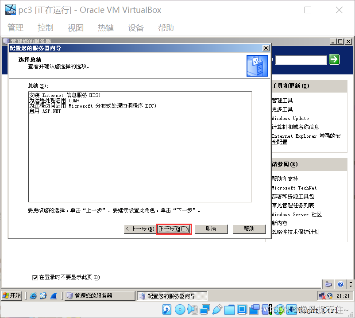Viewport: 355px width, 318px height.
Task: Click the 开始 Start button
Action: click(12, 295)
